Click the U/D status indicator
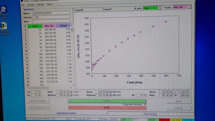Viewport: 215px width, 121px height. point(126,120)
